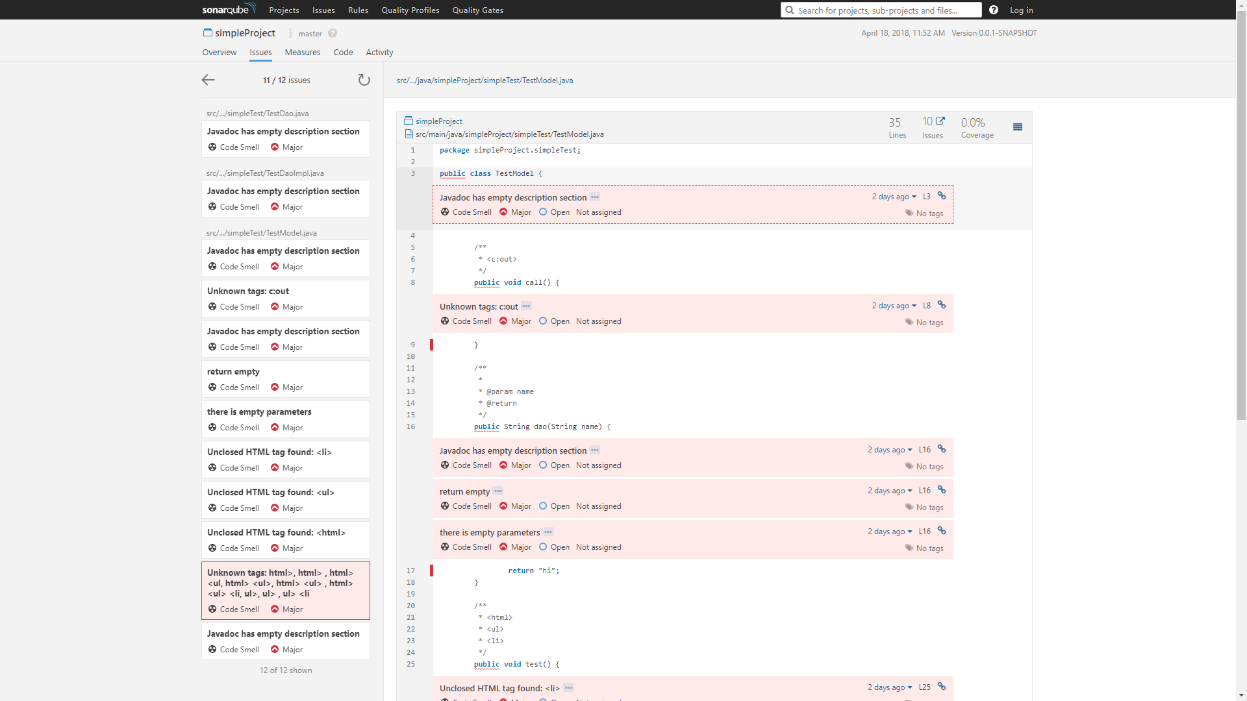The image size is (1247, 701).
Task: Switch to the Measures tab
Action: tap(302, 53)
